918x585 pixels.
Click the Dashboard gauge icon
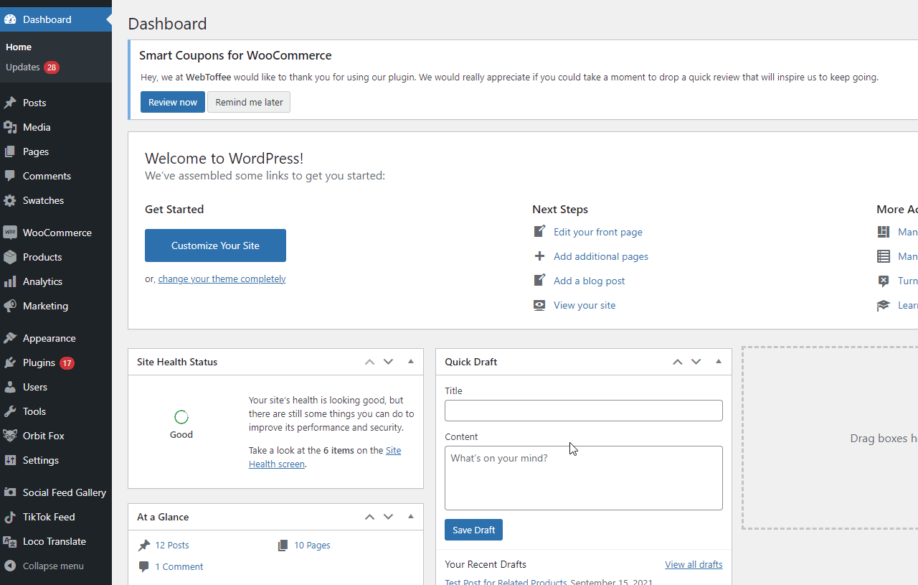pos(10,19)
